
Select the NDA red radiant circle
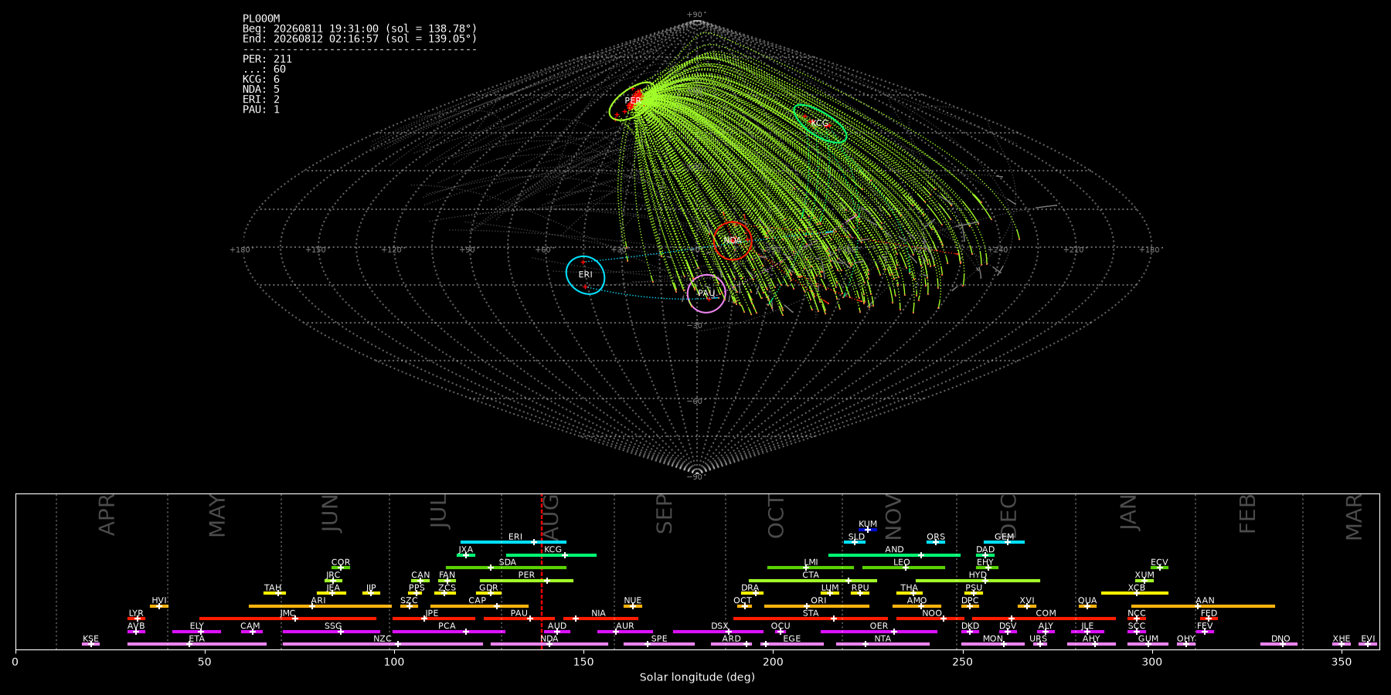pyautogui.click(x=733, y=240)
